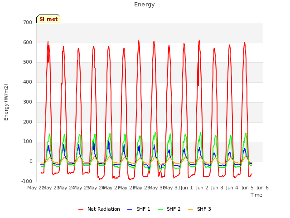Click the red Net Radiation legend swatch

coord(81,210)
